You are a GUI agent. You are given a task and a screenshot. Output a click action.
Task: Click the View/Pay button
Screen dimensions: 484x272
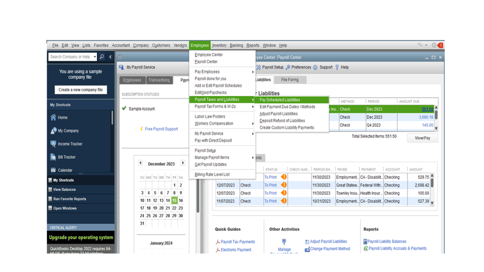point(422,138)
